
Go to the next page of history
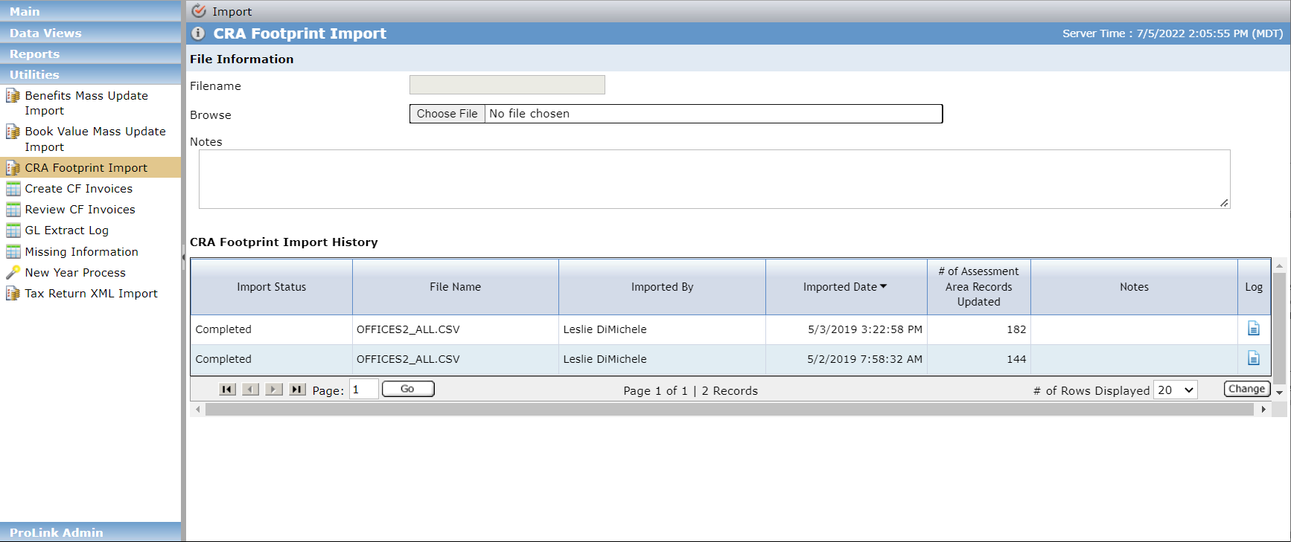274,390
